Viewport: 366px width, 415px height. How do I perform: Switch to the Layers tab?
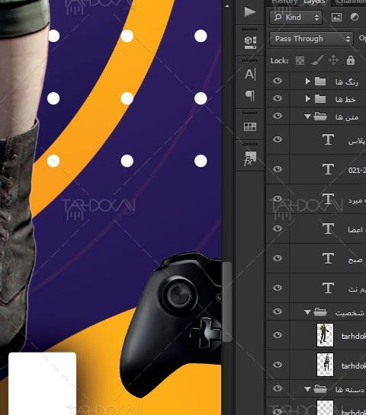[x=314, y=2]
